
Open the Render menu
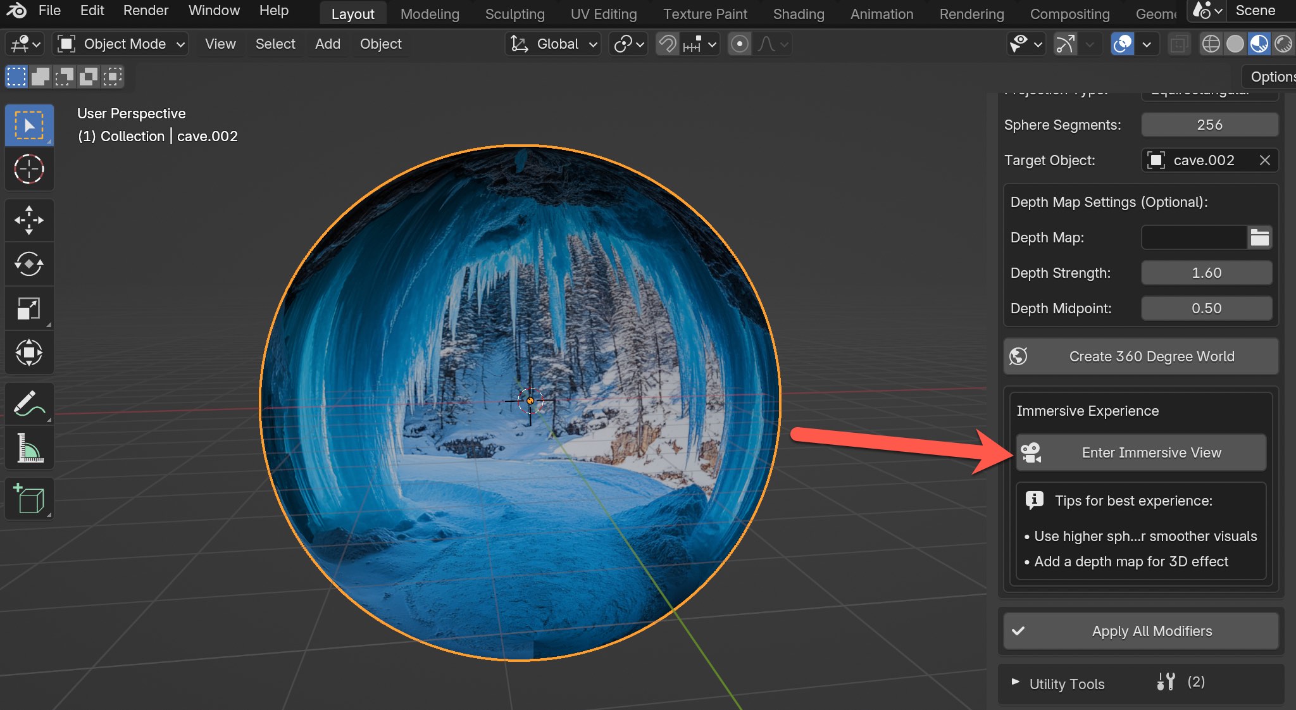146,11
